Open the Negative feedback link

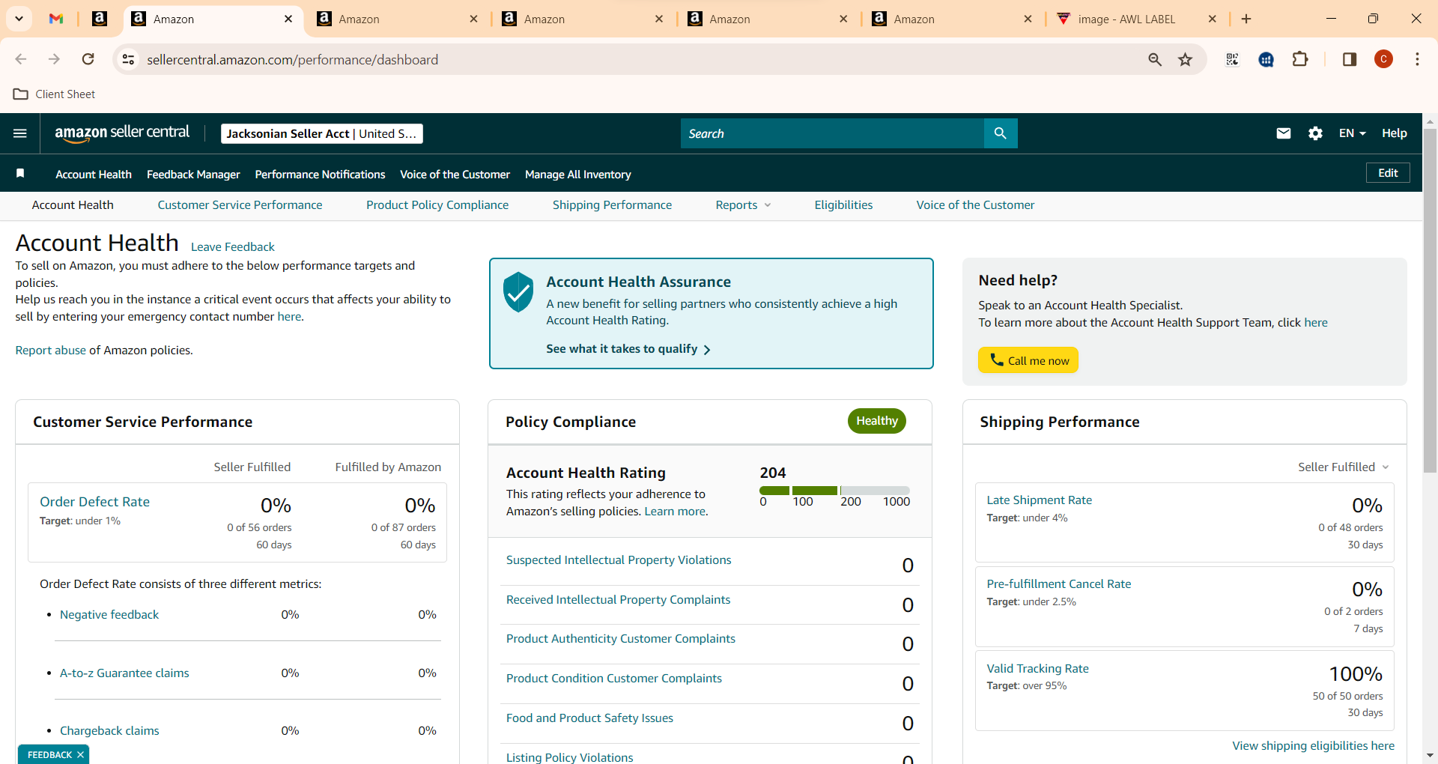tap(109, 615)
